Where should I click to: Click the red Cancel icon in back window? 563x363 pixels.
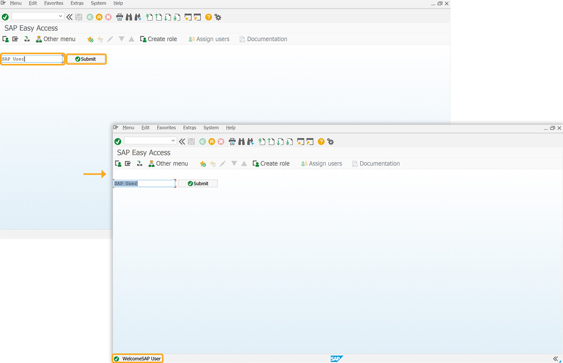coord(108,17)
